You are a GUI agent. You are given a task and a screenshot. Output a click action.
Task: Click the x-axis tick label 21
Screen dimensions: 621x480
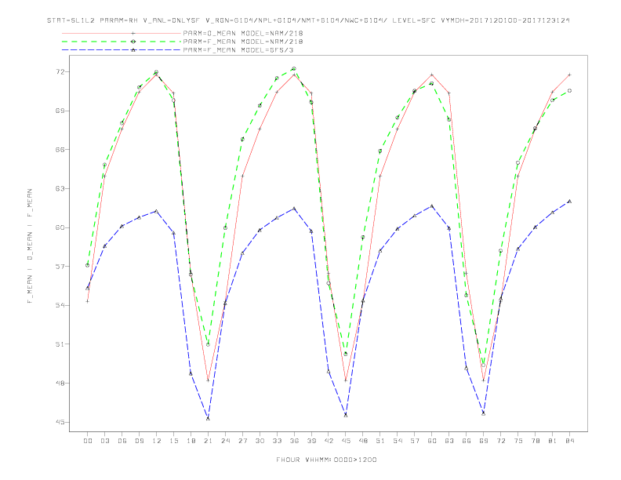pos(208,441)
